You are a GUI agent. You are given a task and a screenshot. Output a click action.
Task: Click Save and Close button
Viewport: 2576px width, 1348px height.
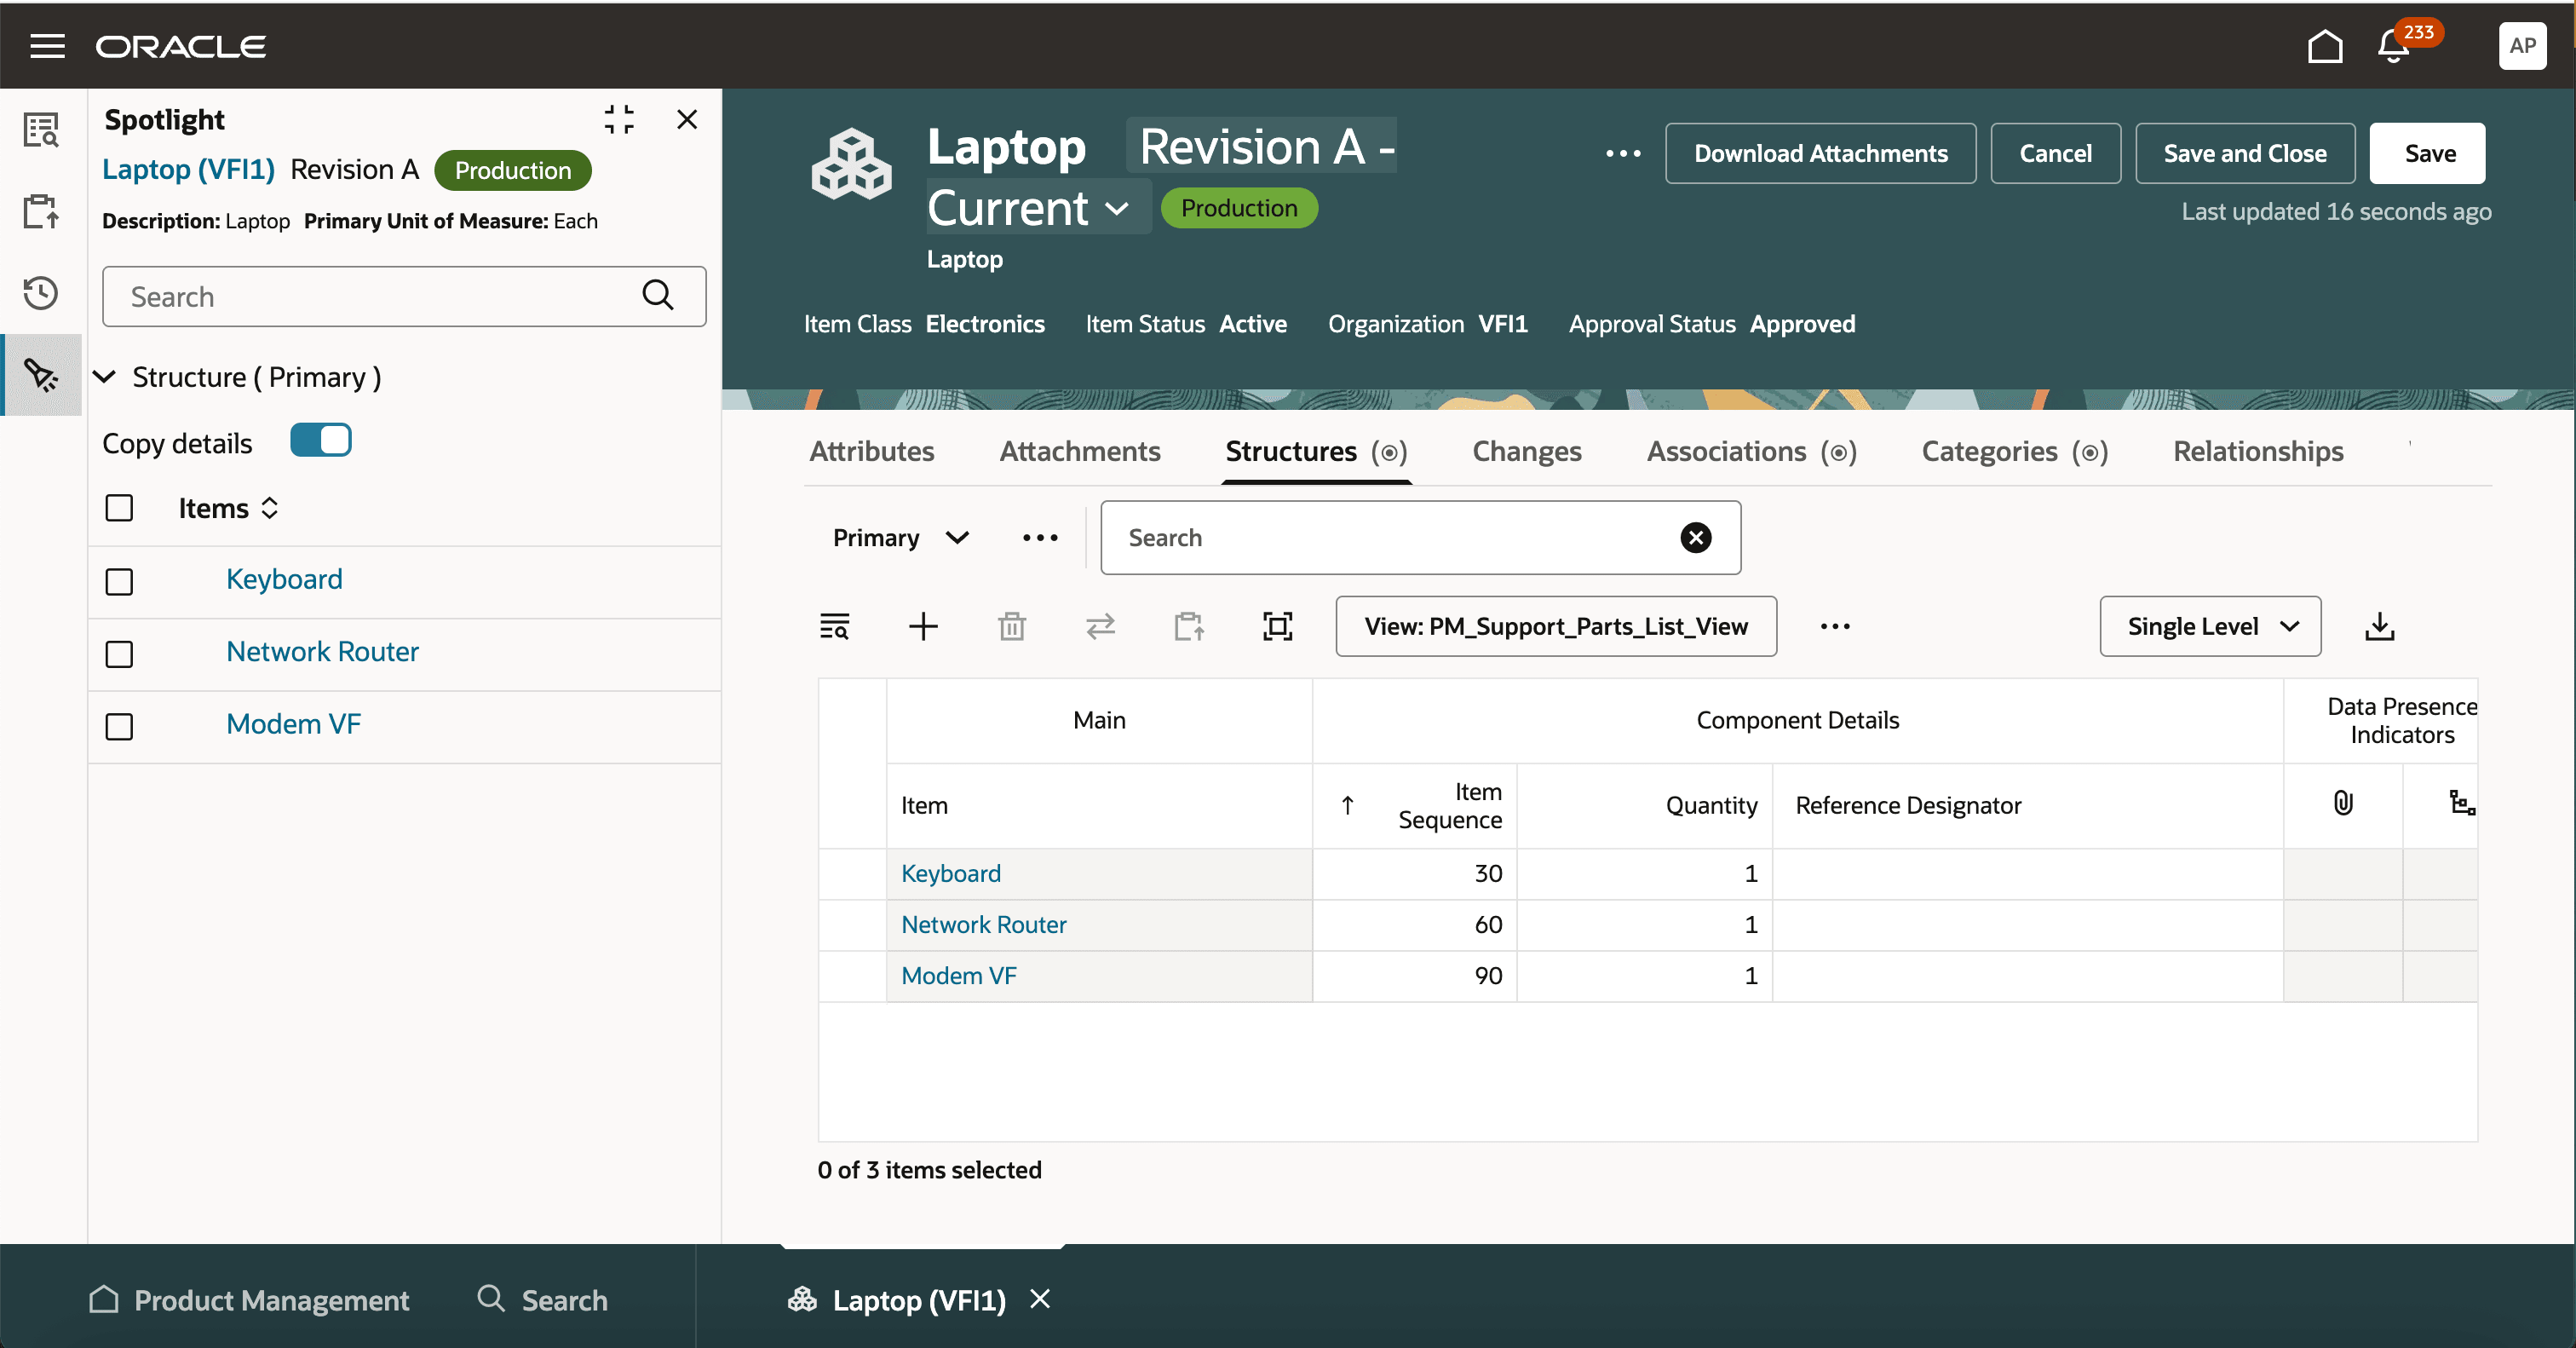2244,153
